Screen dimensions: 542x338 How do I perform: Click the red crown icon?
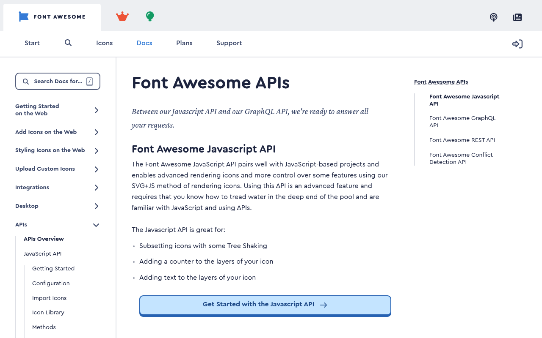(122, 16)
